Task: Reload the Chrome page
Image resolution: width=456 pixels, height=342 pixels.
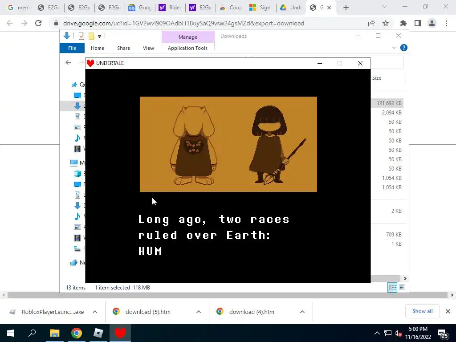Action: [38, 23]
